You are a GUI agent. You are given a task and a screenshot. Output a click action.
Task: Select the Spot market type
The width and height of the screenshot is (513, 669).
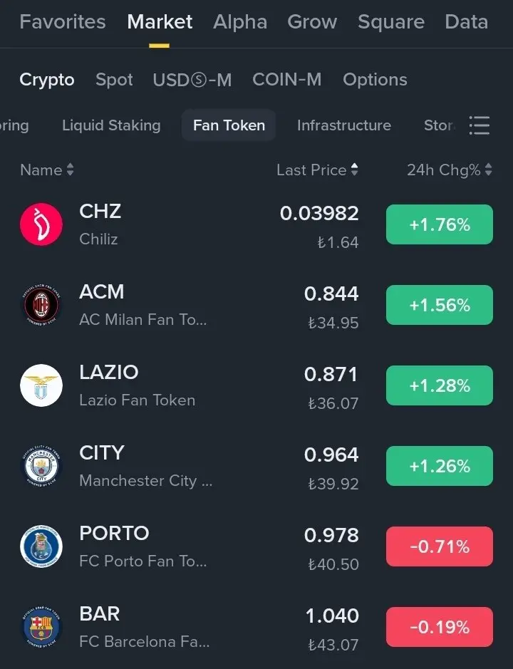tap(115, 80)
